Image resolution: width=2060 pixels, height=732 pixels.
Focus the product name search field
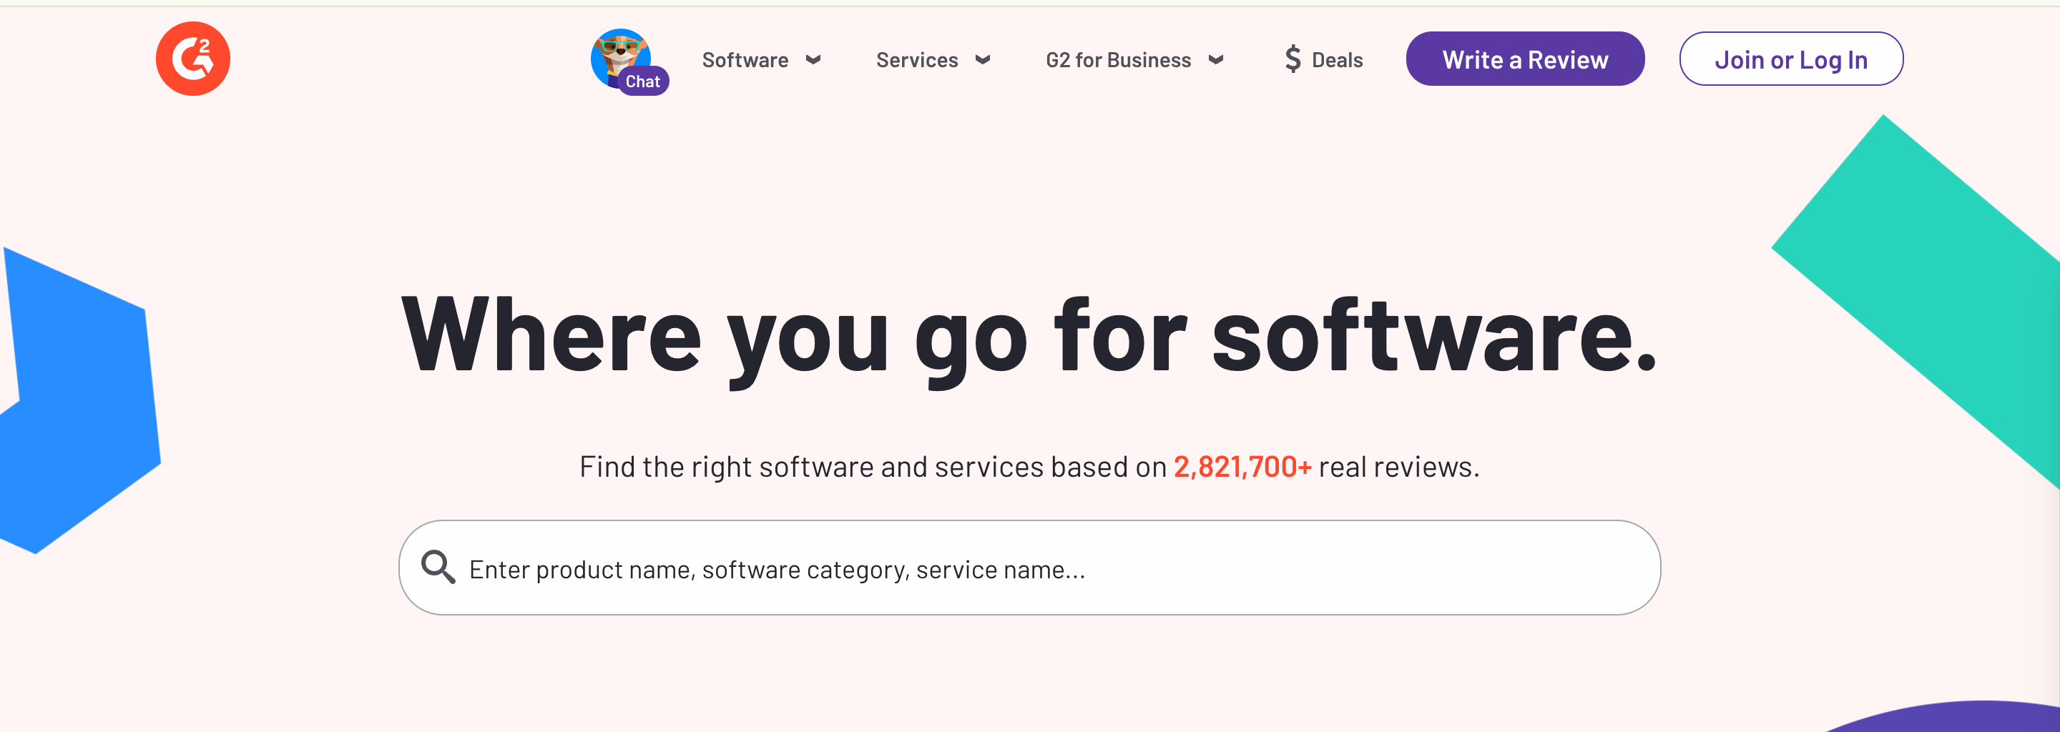click(1039, 569)
